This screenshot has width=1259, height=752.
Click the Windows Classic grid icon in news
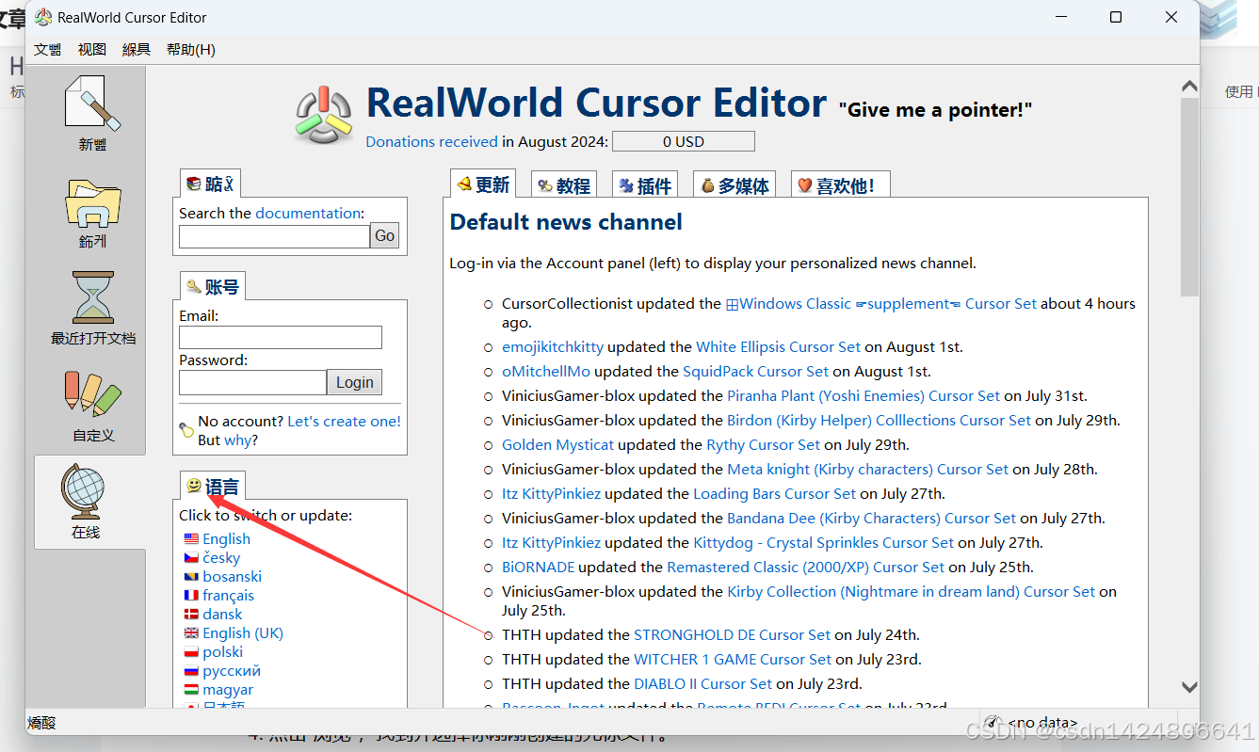point(731,304)
